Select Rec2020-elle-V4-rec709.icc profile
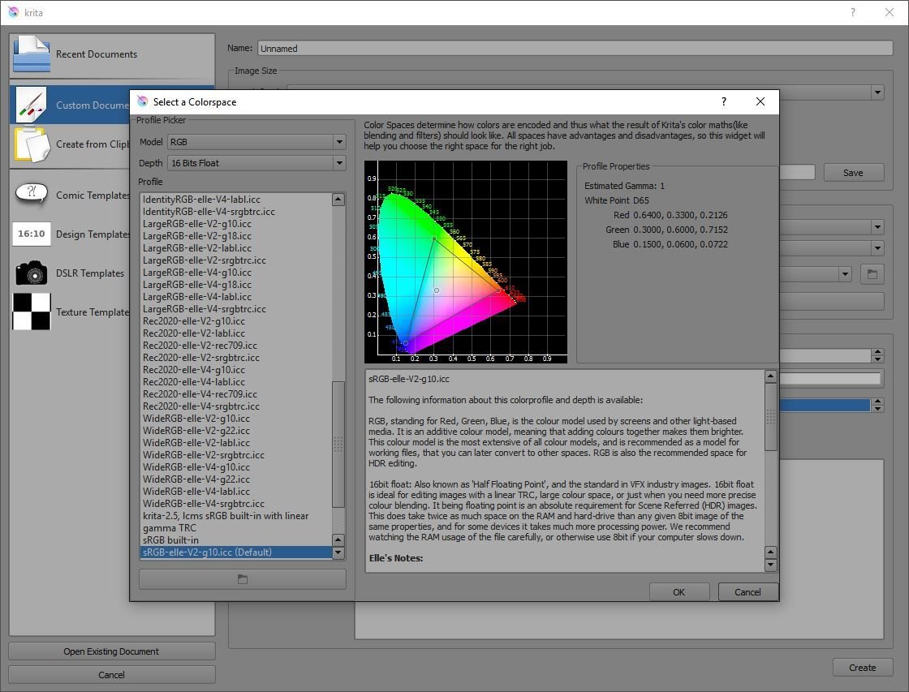 [236, 394]
